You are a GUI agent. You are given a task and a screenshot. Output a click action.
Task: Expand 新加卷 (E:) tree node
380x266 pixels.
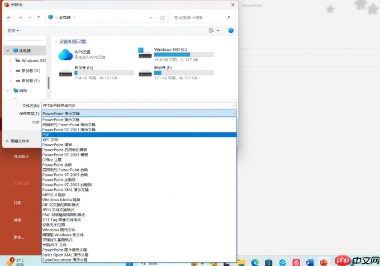tap(10, 80)
